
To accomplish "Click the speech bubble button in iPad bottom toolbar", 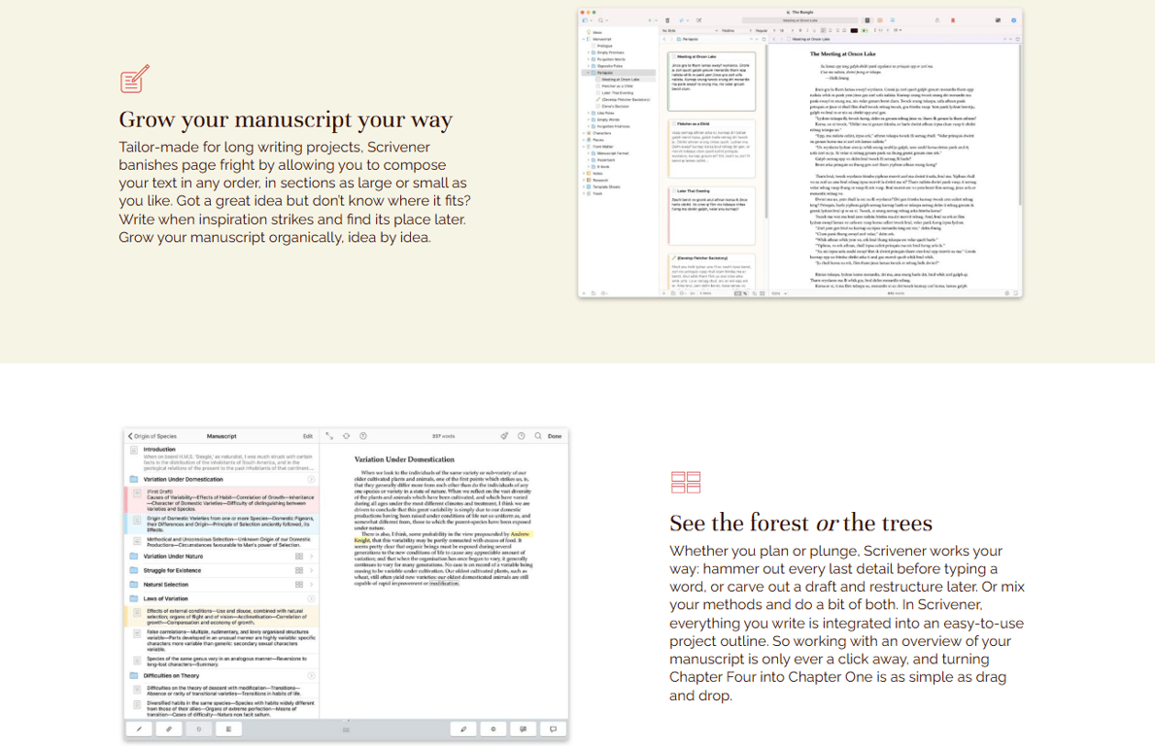I will coord(553,729).
